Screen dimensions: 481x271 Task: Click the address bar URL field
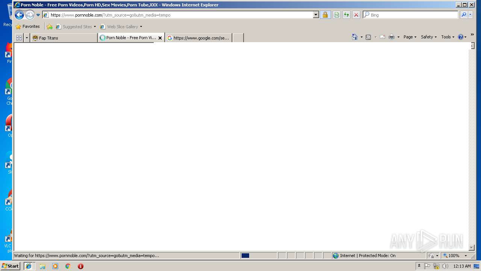pyautogui.click(x=181, y=15)
